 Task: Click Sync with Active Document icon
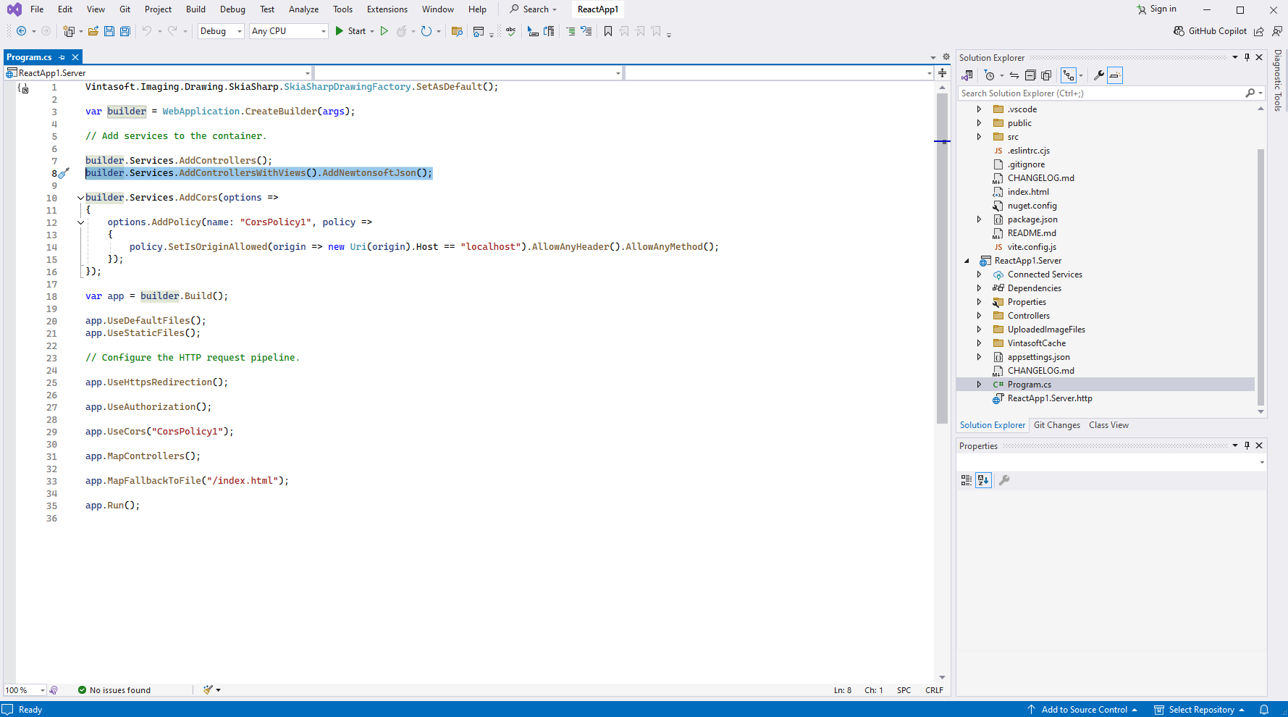point(1014,75)
